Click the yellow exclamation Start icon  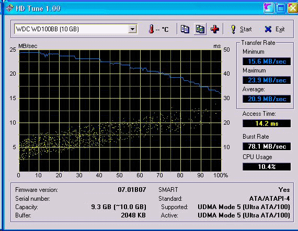[x=233, y=29]
